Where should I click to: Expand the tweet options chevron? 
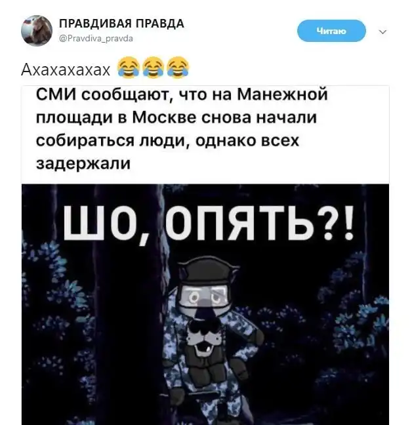coord(382,32)
